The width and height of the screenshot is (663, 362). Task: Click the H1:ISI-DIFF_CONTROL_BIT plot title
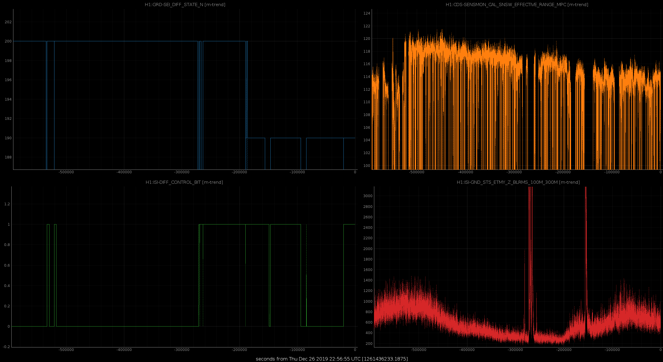[184, 182]
